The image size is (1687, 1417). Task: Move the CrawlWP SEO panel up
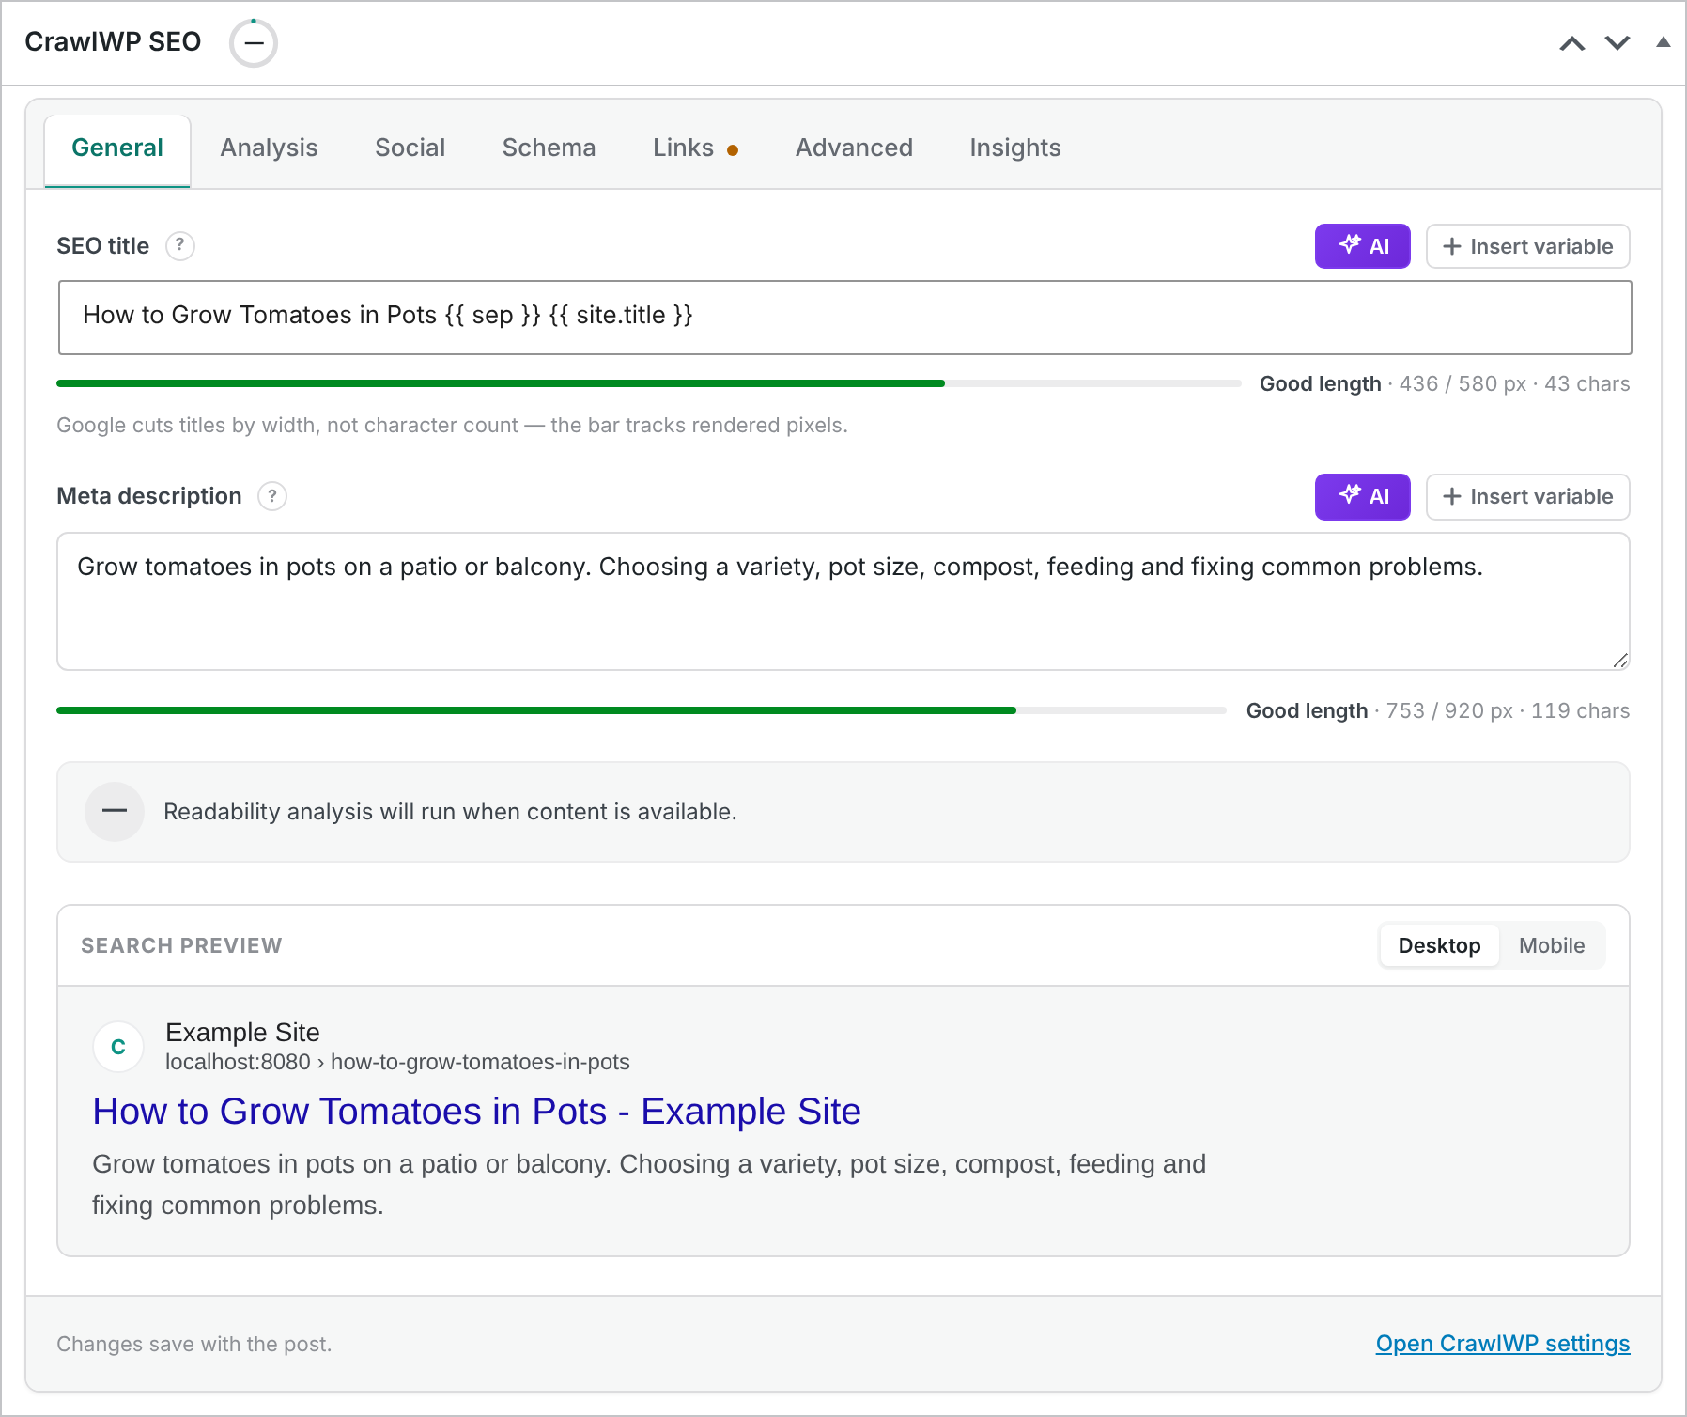click(1572, 43)
